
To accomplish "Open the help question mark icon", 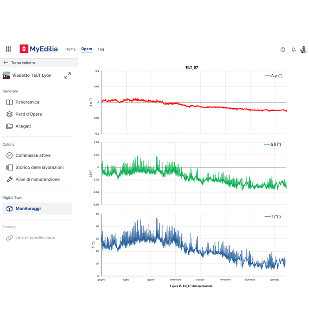I will coord(283,49).
